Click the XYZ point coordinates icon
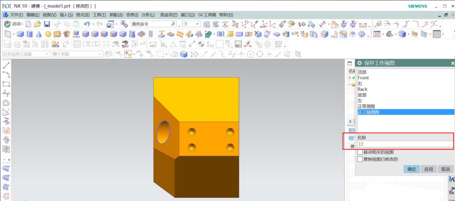455x201 pixels. click(x=210, y=44)
